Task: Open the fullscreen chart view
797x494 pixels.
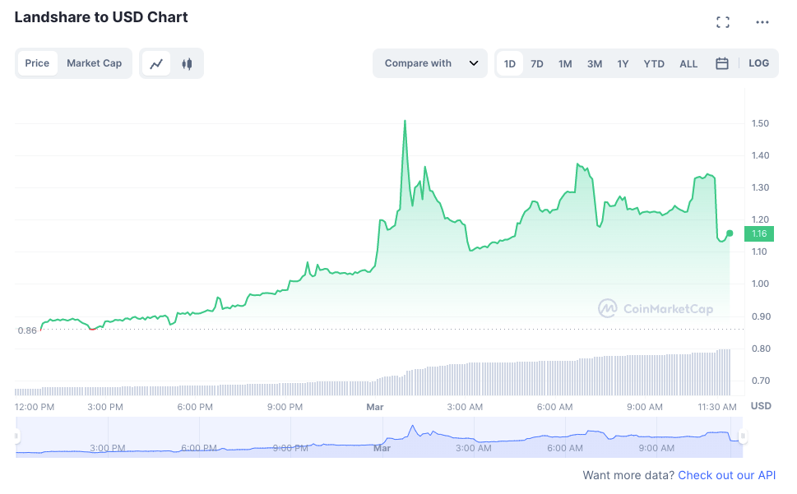Action: tap(722, 21)
